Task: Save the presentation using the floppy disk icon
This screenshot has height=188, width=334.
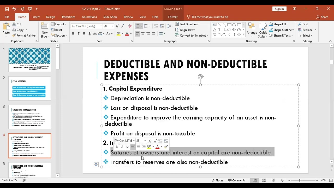Action: click(x=7, y=9)
